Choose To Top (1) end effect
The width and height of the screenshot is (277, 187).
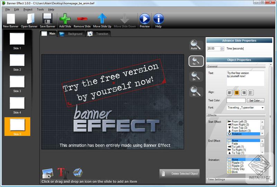point(243,153)
